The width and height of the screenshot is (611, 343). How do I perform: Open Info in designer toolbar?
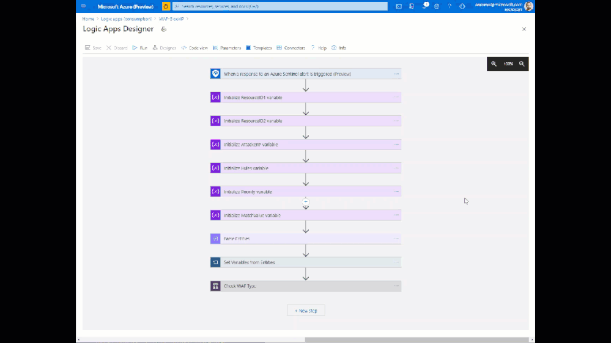[339, 48]
